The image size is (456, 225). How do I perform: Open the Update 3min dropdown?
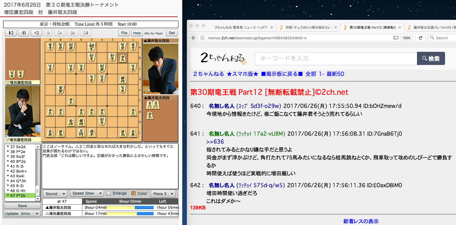[x=22, y=213]
